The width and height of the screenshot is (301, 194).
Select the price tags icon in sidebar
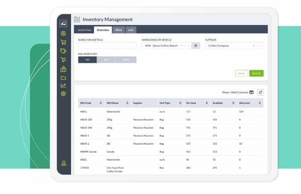click(63, 51)
